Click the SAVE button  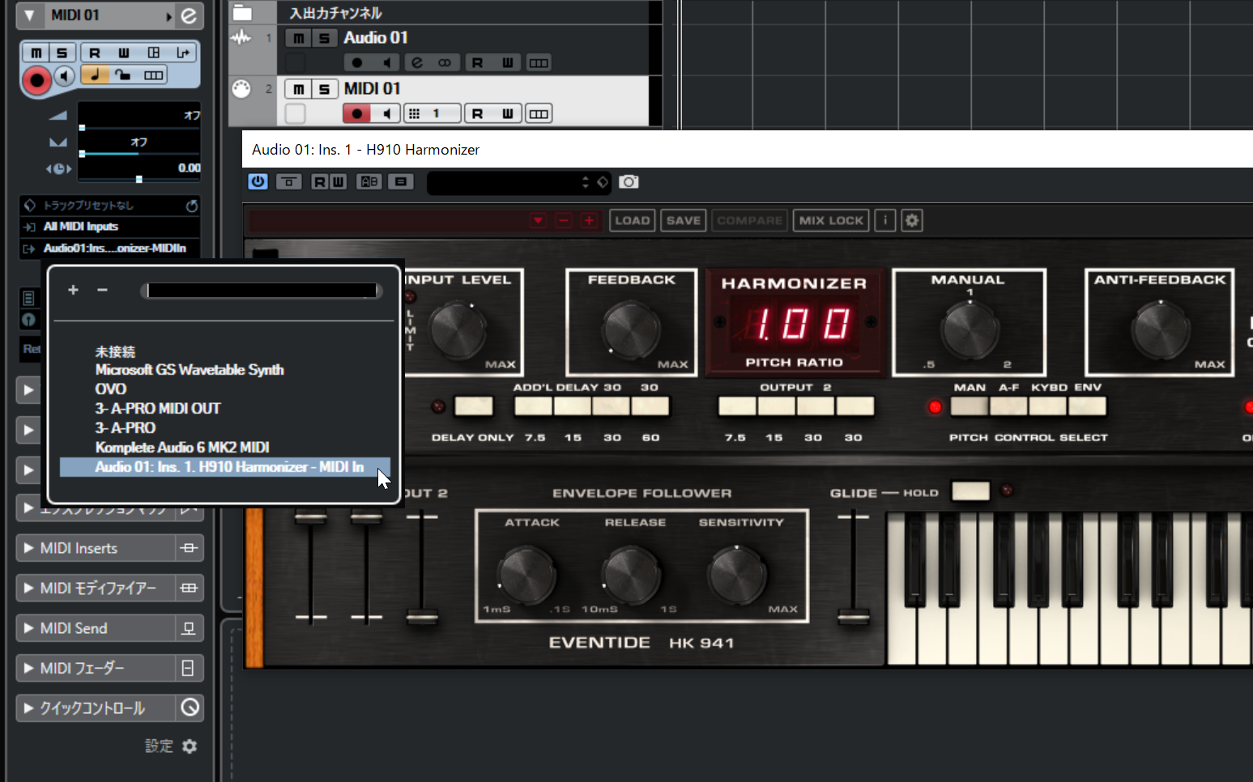[x=684, y=220]
